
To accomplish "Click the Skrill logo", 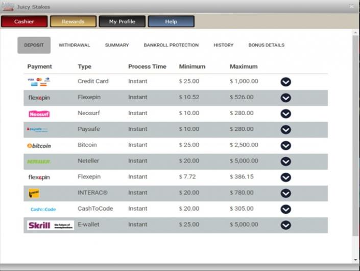I will (x=51, y=225).
